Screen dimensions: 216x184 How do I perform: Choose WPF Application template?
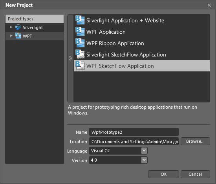pos(142,32)
